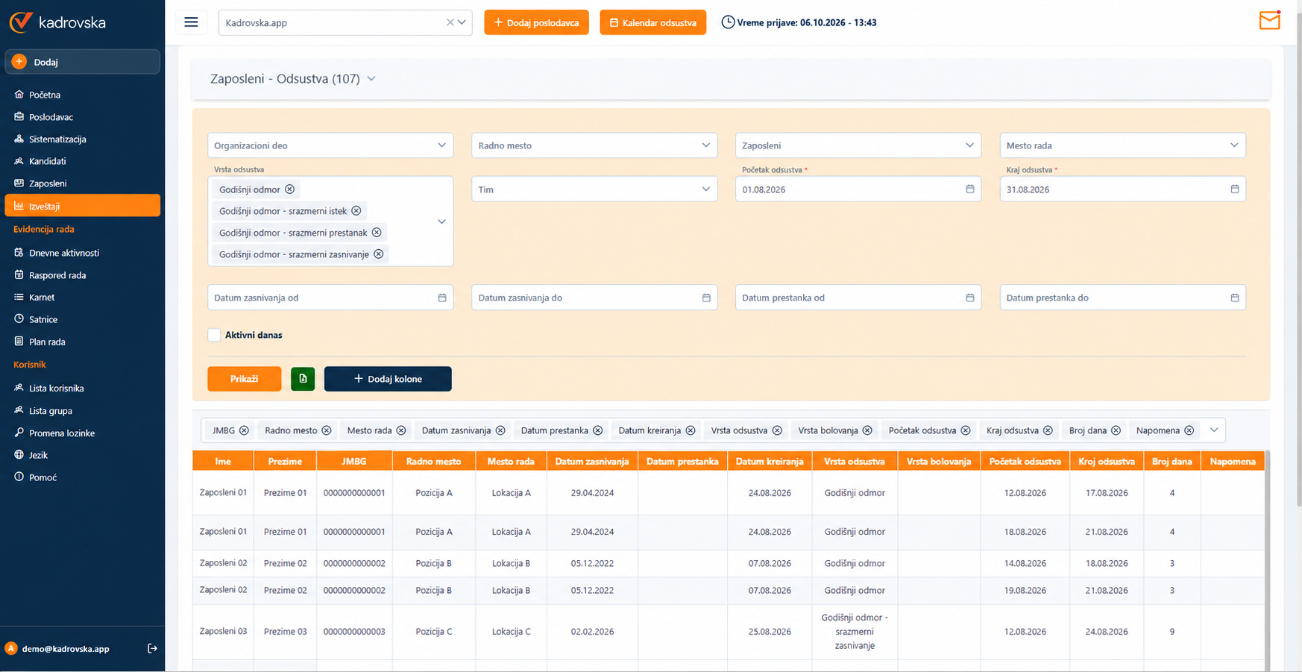Clear the Kadrovska.app employer selection
Image resolution: width=1302 pixels, height=672 pixels.
[x=450, y=22]
